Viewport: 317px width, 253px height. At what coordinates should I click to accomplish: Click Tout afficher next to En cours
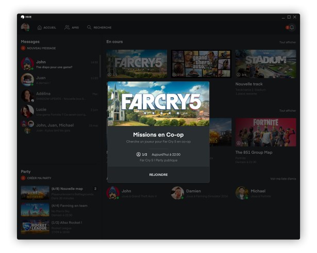click(288, 42)
